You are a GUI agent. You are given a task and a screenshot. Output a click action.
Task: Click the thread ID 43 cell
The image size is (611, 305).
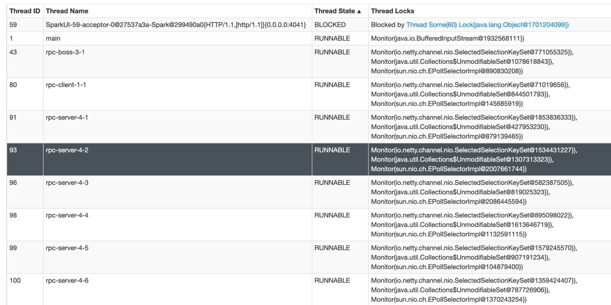[13, 52]
